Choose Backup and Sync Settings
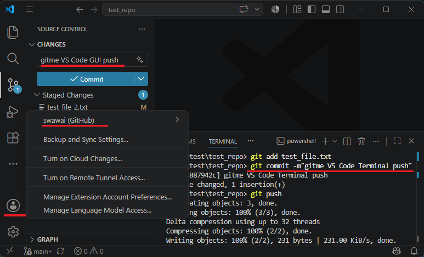Screen dimensions: 424x257 pos(108,139)
